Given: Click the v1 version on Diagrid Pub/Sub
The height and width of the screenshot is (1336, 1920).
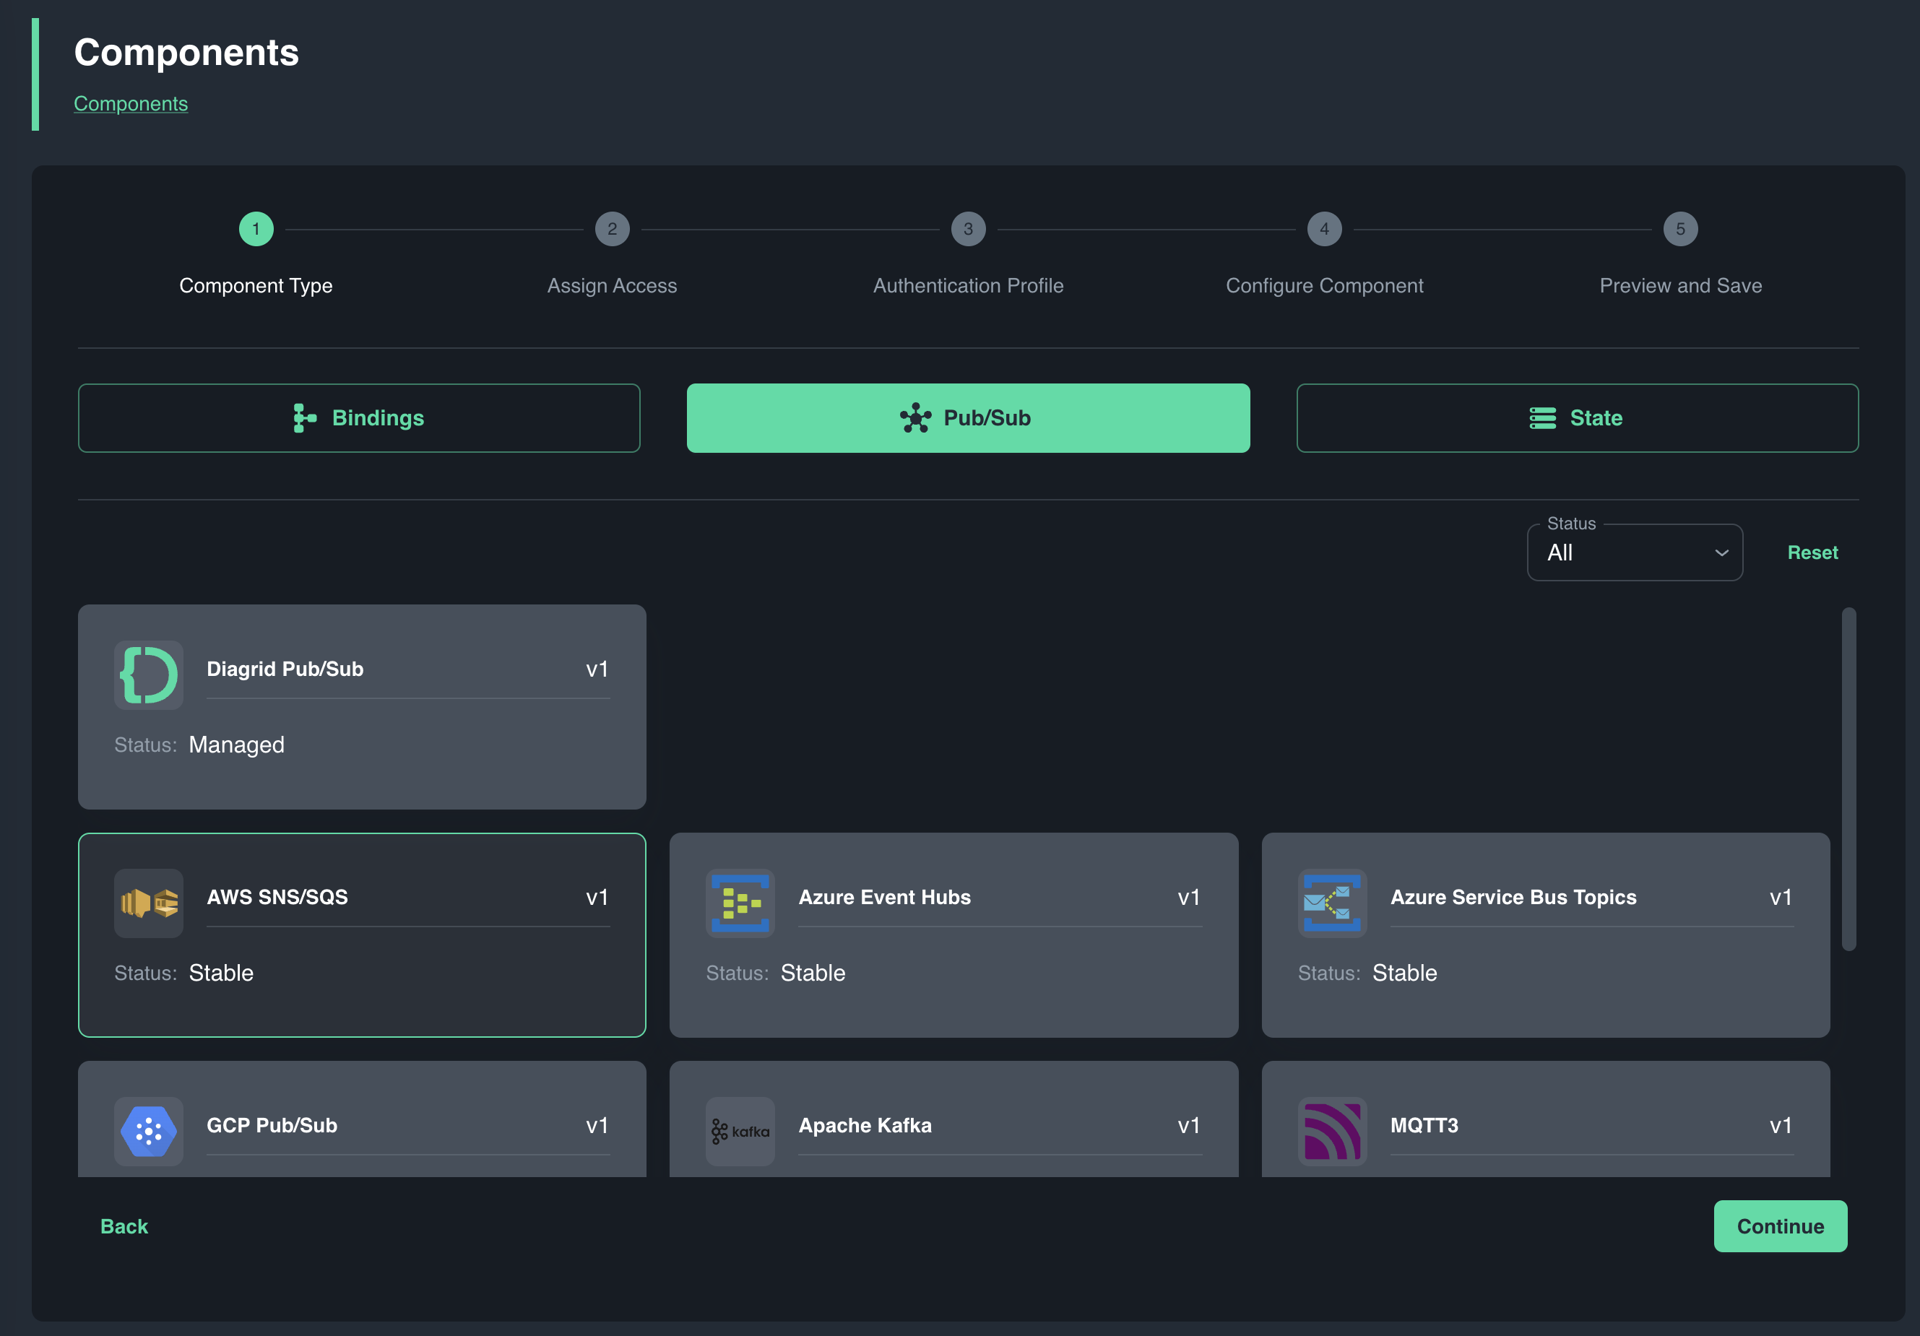Looking at the screenshot, I should coord(597,669).
